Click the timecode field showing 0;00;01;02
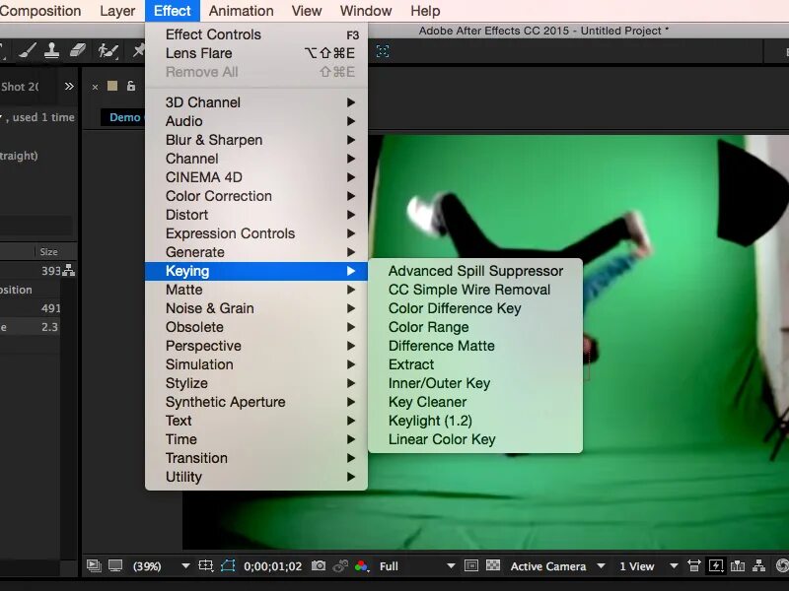Viewport: 789px width, 591px height. [271, 565]
